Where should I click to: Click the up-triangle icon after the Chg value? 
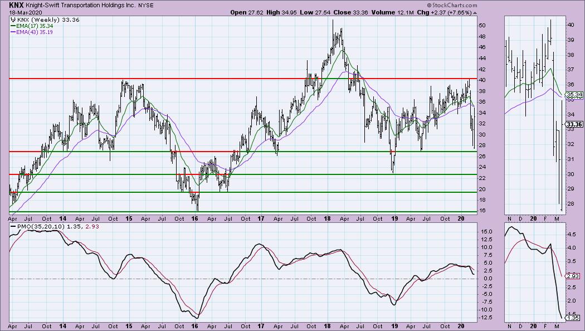(475, 13)
